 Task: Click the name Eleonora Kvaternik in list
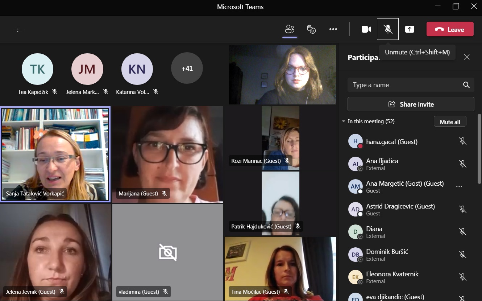tap(392, 274)
